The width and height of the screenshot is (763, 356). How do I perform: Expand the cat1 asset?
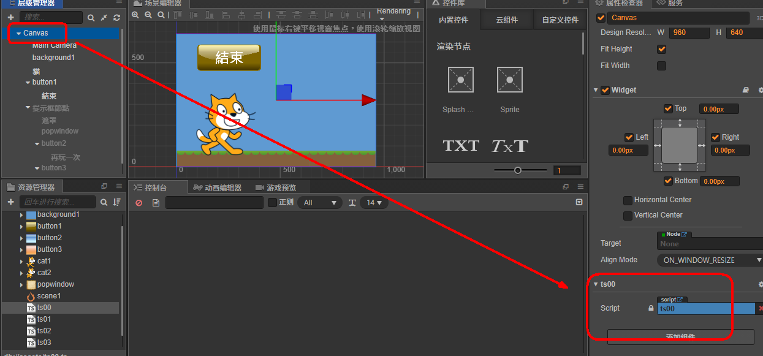point(21,261)
